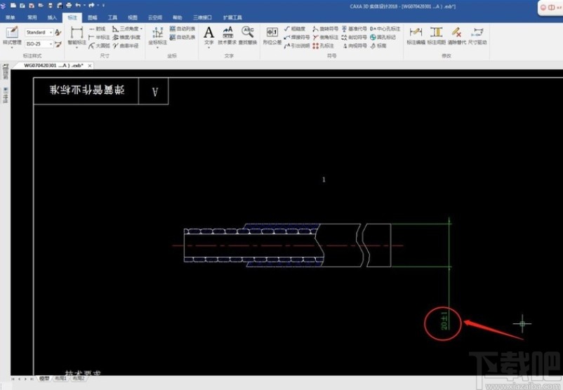The width and height of the screenshot is (563, 390).
Task: Select the 半标注 half dimension tool
Action: click(x=99, y=37)
